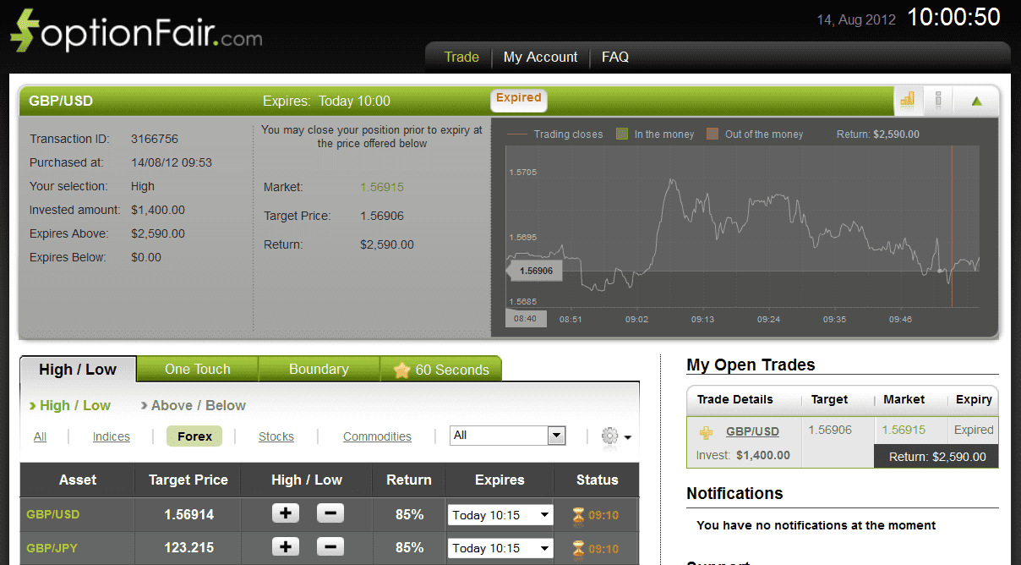Toggle the 'In the money' legend swatch
This screenshot has height=565, width=1021.
pyautogui.click(x=623, y=134)
